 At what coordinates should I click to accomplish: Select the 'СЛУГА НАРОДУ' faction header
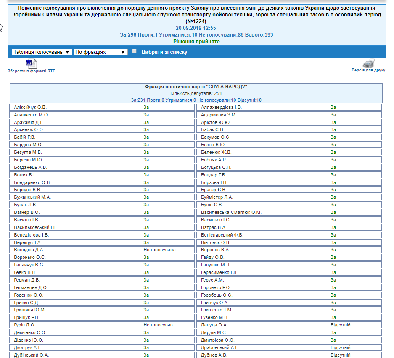coord(196,87)
